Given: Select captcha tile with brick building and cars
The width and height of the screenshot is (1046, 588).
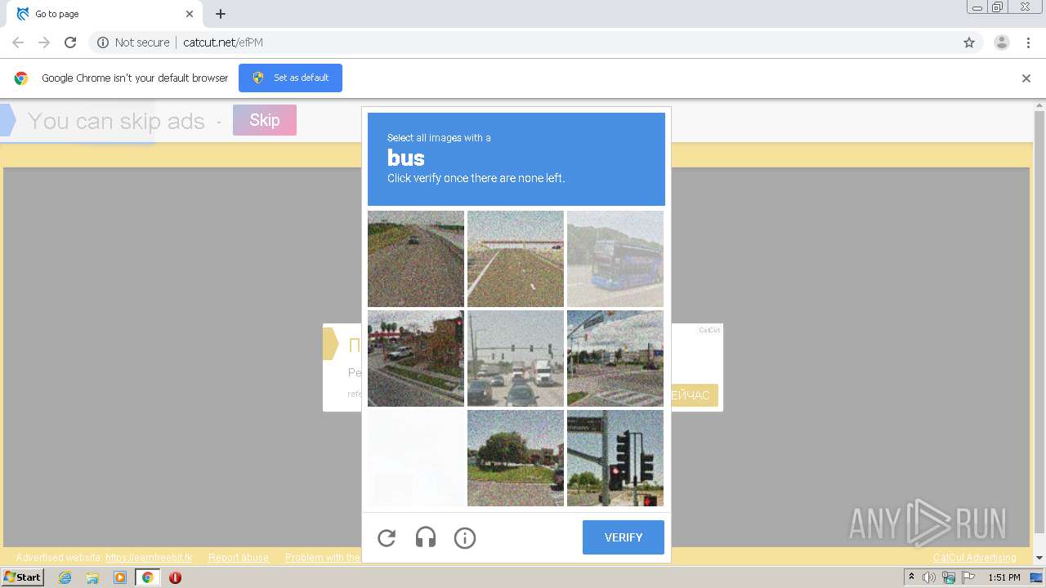Looking at the screenshot, I should (x=416, y=359).
